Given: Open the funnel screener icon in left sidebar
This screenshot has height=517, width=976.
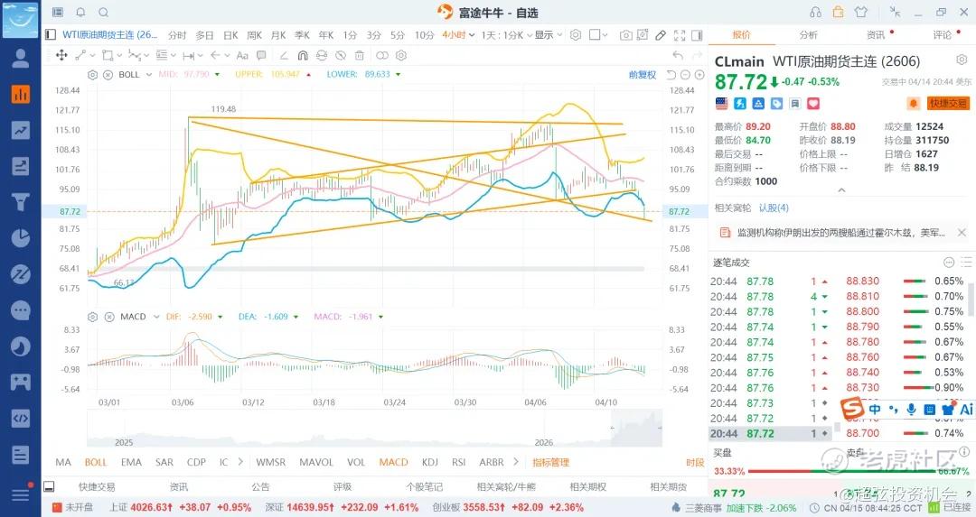Looking at the screenshot, I should (21, 202).
